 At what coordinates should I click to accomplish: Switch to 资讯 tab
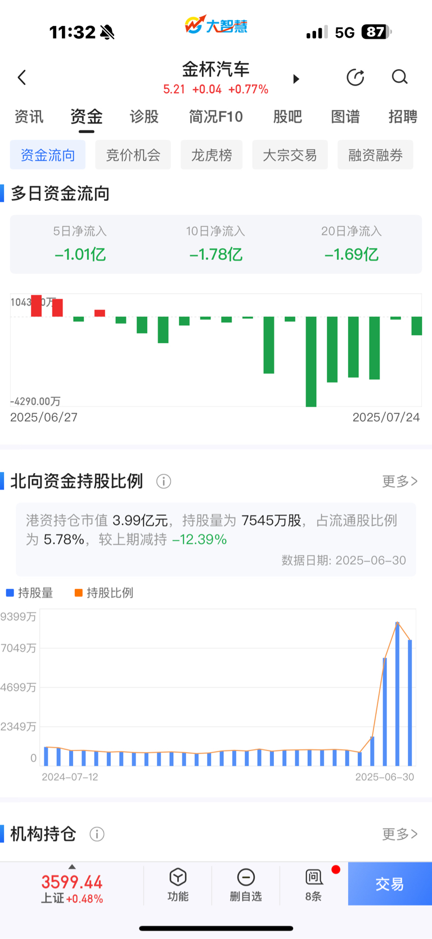[x=29, y=116]
